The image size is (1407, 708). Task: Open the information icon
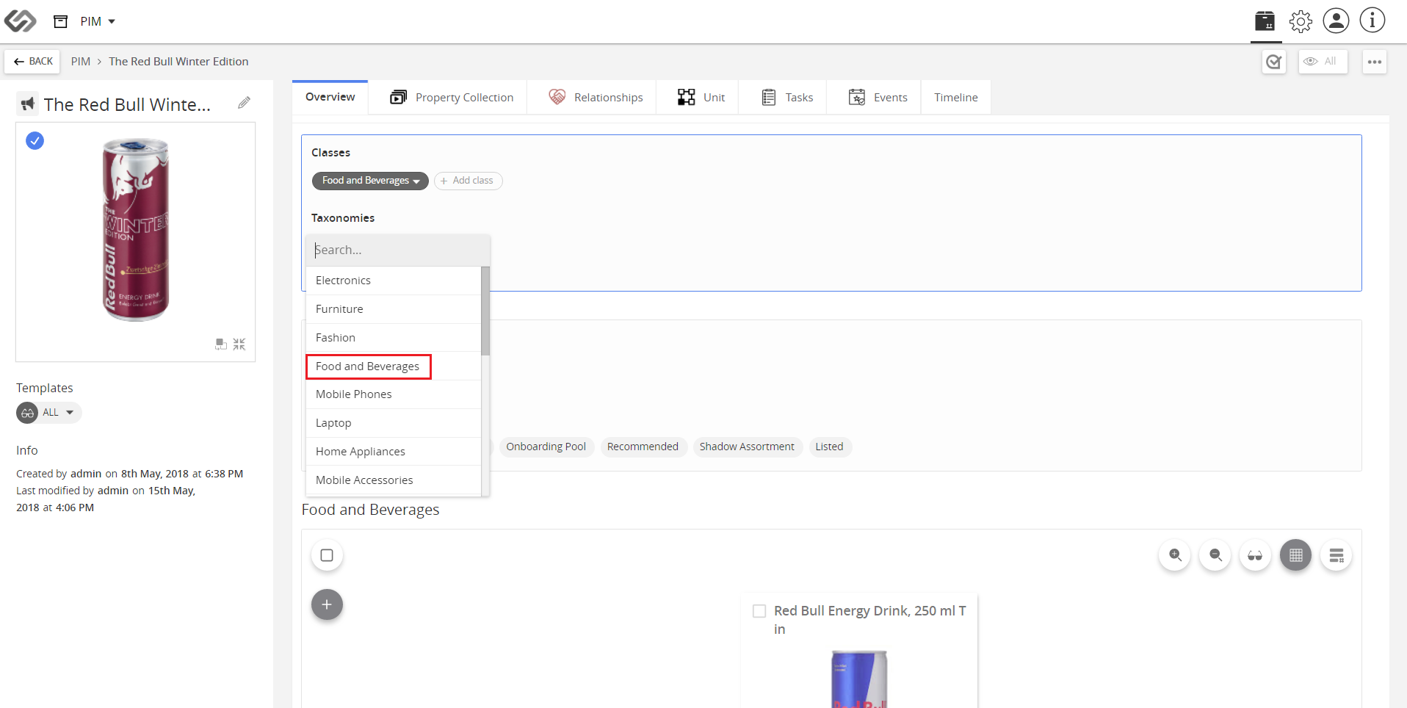(1372, 21)
